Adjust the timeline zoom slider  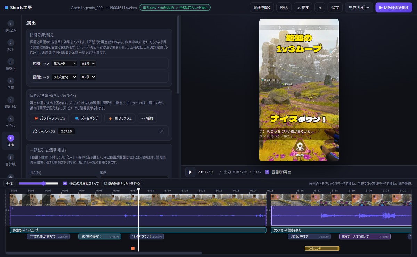coord(39,183)
